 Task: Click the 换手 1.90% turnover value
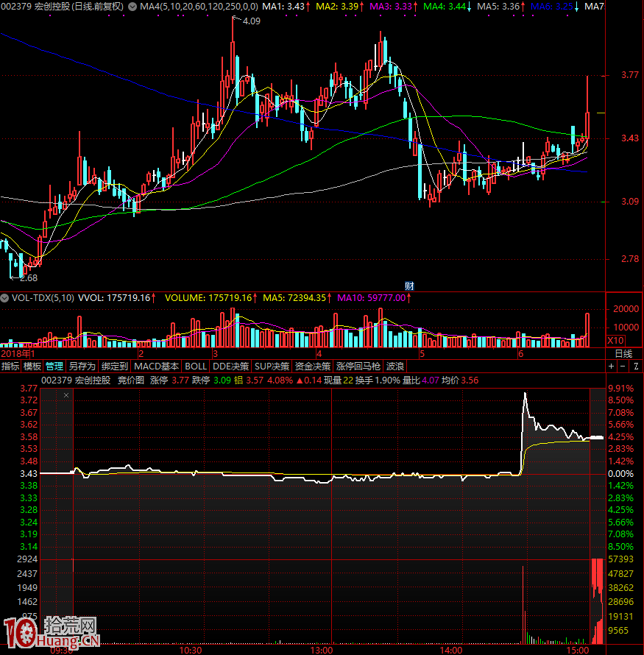point(378,380)
